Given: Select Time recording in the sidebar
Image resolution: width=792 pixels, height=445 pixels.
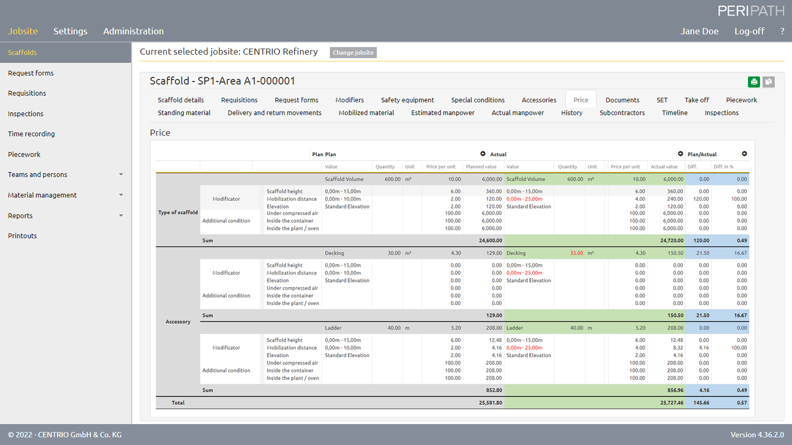Looking at the screenshot, I should tap(31, 134).
